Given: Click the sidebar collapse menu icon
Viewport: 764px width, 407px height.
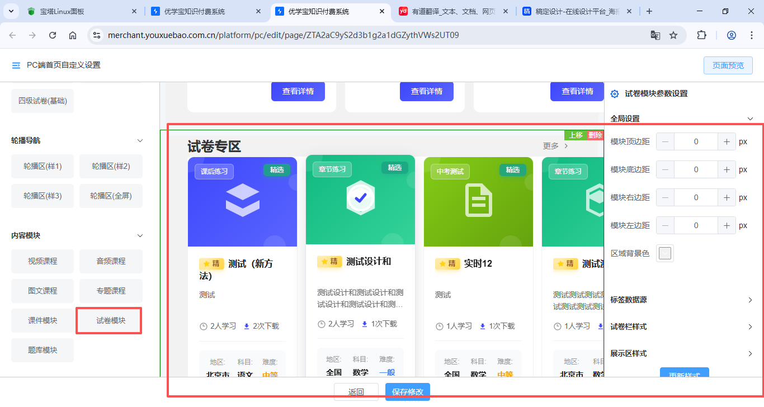Looking at the screenshot, I should point(16,65).
